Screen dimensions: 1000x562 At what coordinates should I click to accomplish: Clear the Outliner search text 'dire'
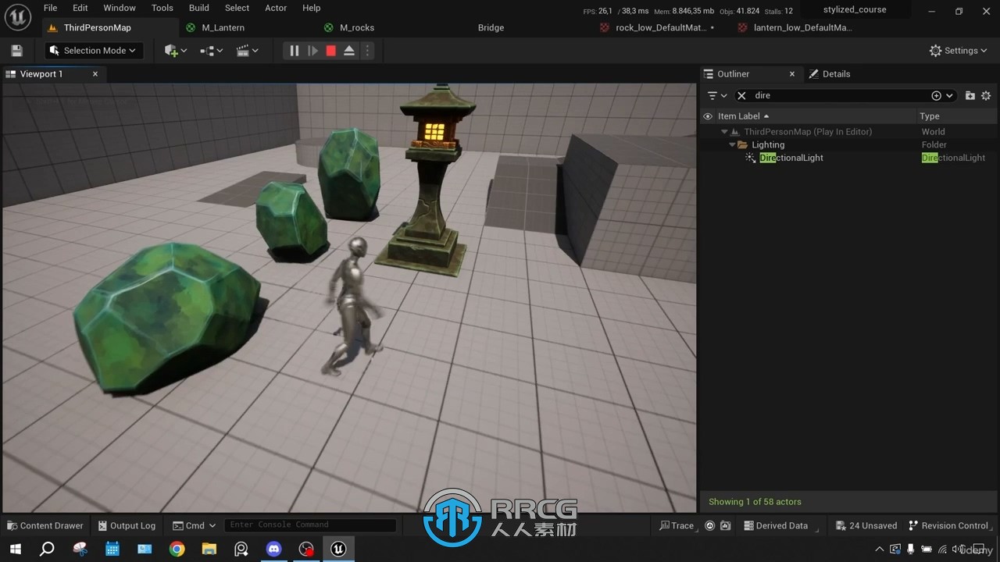click(x=741, y=95)
